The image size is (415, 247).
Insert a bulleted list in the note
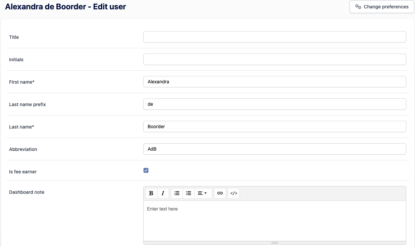[189, 193]
